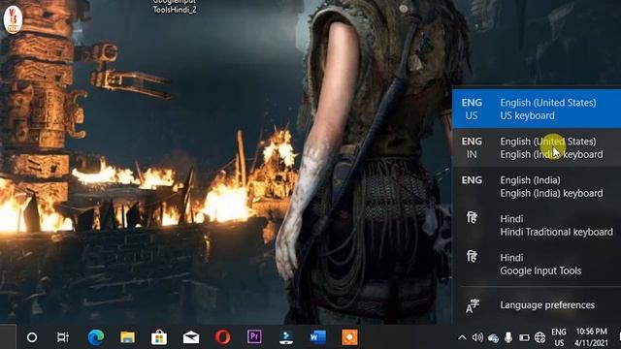Screen dimensions: 621x349
Task: Show hidden tray icons chevron
Action: click(x=462, y=337)
